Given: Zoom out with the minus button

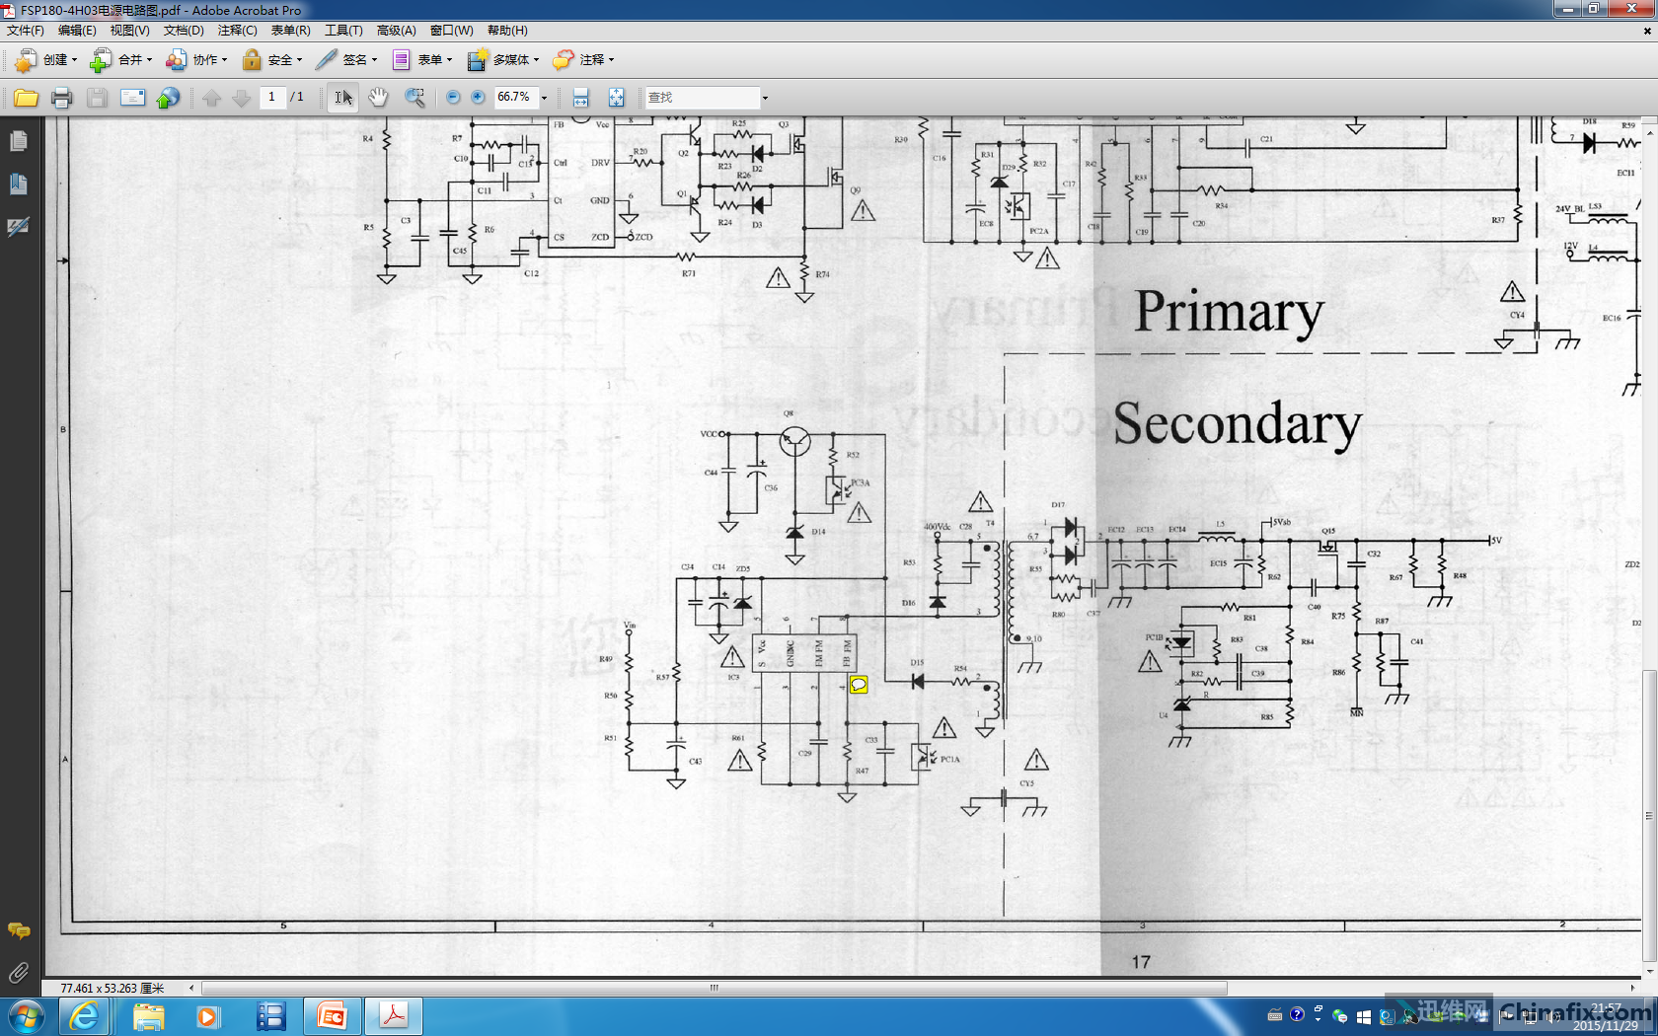Looking at the screenshot, I should 453,98.
